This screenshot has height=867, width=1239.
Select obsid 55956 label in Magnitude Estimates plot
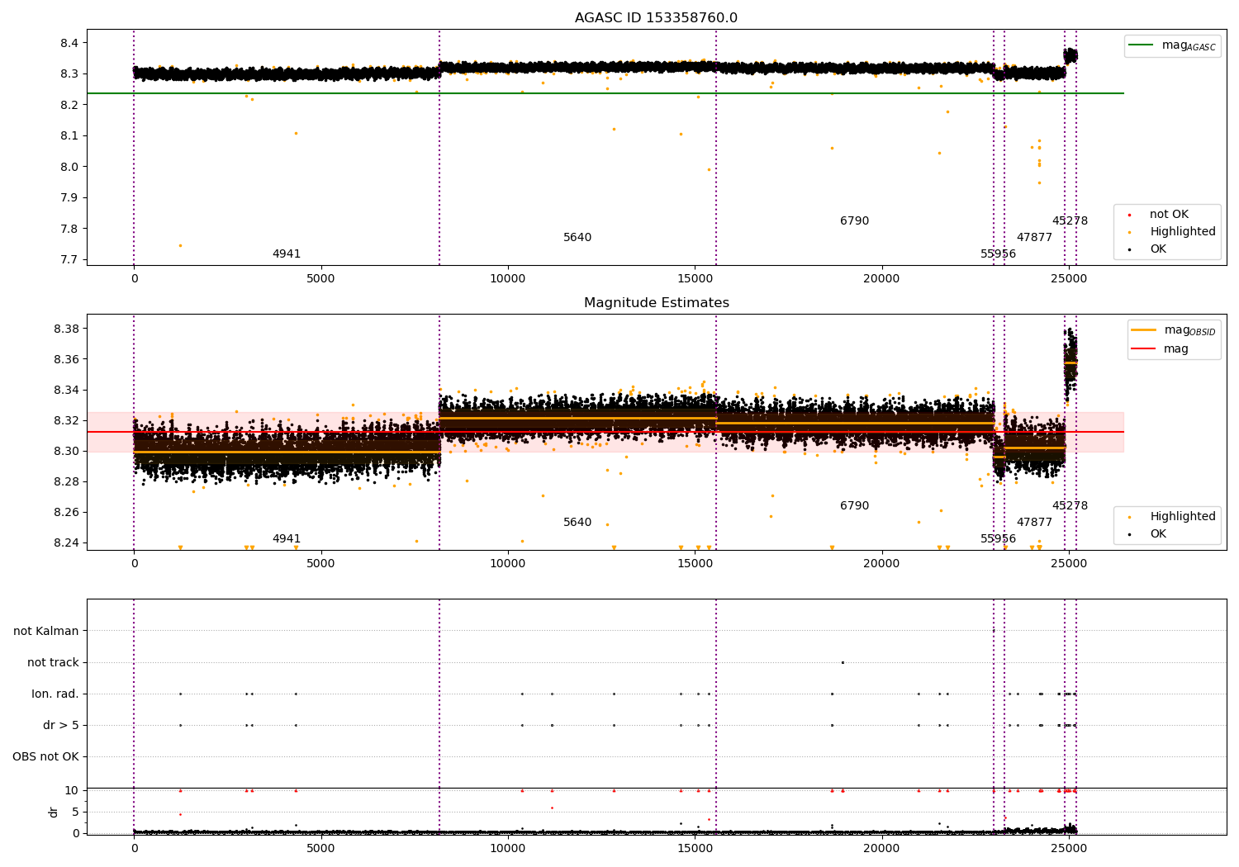click(998, 539)
